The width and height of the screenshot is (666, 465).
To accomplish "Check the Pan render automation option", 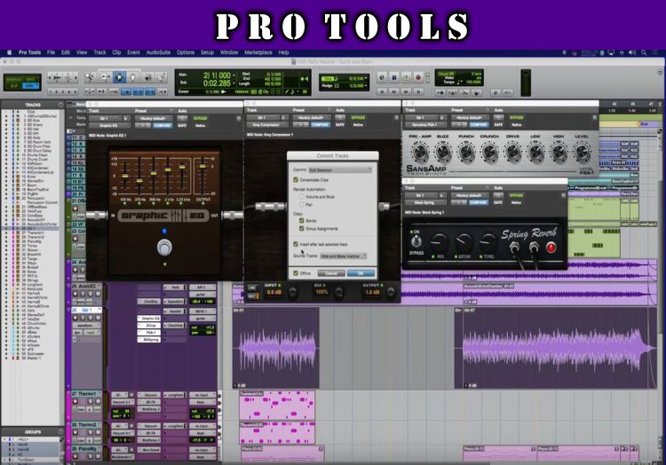I will click(x=302, y=204).
